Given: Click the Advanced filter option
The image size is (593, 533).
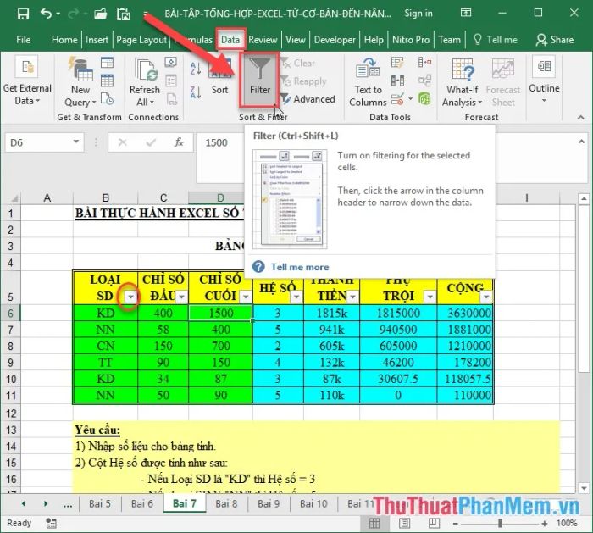Looking at the screenshot, I should click(308, 99).
